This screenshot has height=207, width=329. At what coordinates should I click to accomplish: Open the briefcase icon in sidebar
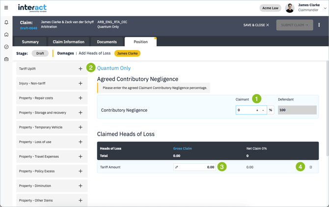coord(6,59)
